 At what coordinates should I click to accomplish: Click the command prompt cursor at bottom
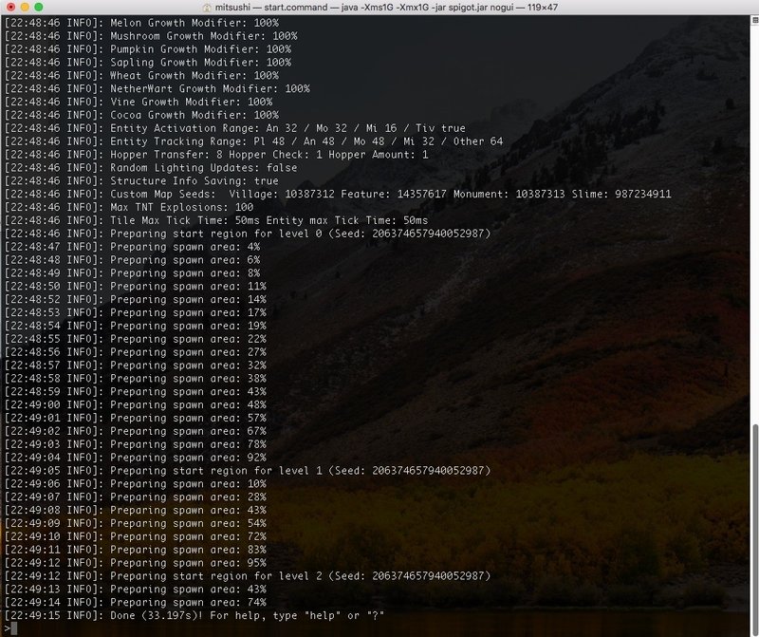(x=14, y=628)
